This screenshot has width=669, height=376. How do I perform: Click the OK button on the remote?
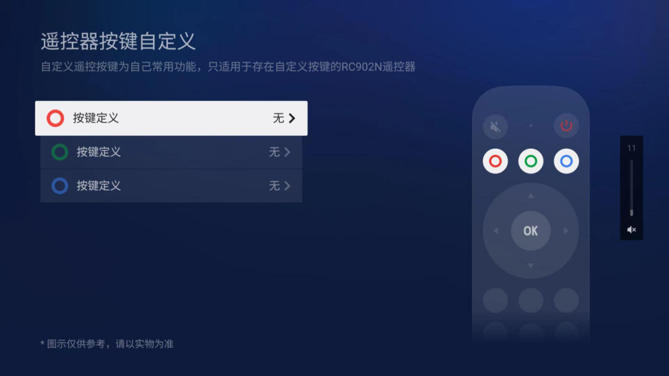pos(531,231)
